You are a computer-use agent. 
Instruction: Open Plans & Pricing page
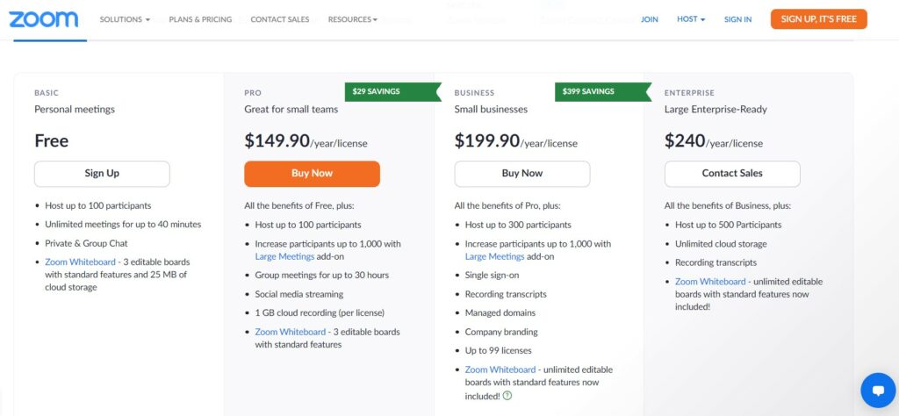pyautogui.click(x=200, y=19)
